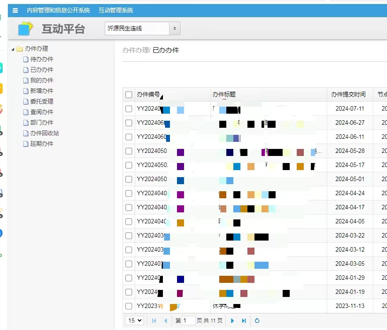
Task: Open the 互动管理系统 menu item
Action: [116, 10]
